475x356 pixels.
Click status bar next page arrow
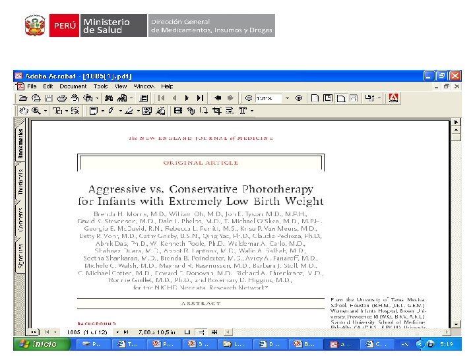tap(117, 332)
